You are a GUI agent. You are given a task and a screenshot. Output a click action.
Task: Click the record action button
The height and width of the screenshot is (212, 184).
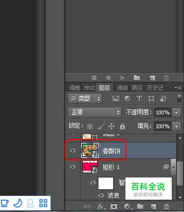tap(108, 77)
